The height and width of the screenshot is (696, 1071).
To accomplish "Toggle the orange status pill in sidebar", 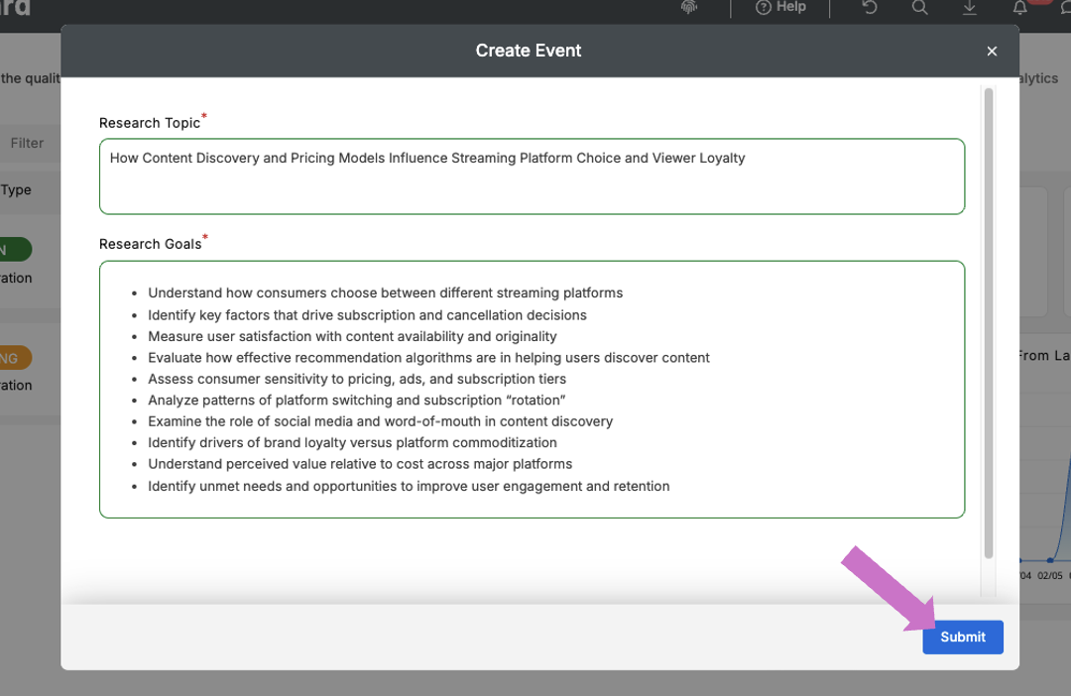I will pos(14,357).
